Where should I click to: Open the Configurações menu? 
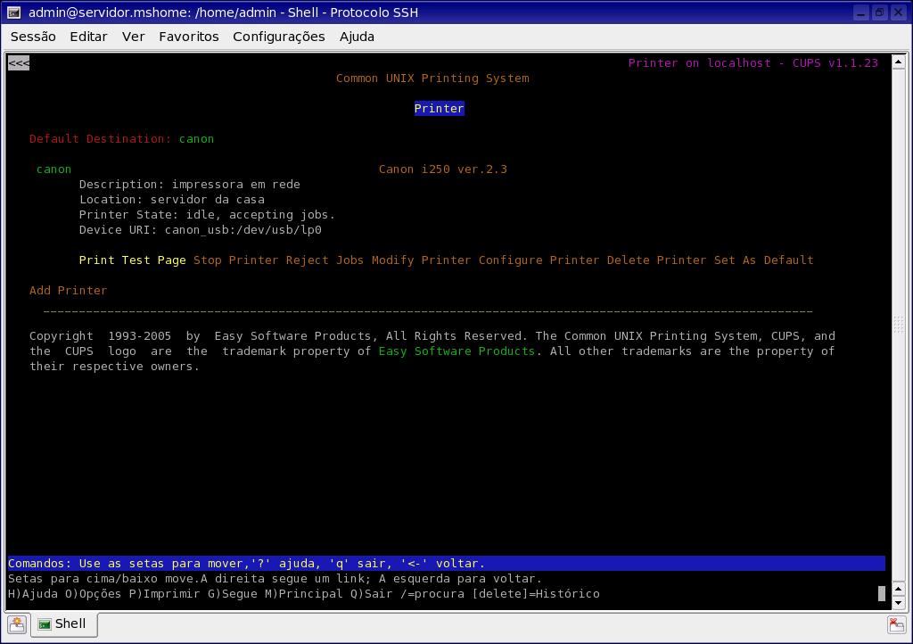pyautogui.click(x=279, y=37)
